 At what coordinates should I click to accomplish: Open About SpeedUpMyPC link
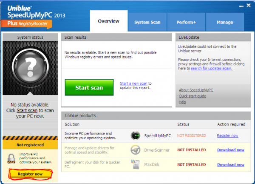pos(196,90)
